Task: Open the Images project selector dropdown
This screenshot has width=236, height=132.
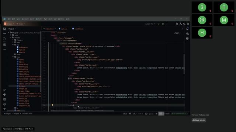Action: pos(9,24)
